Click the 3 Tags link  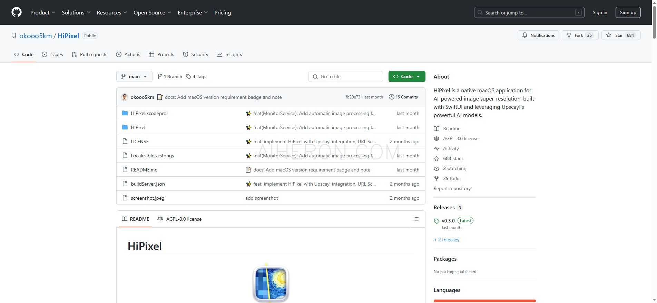[x=196, y=76]
